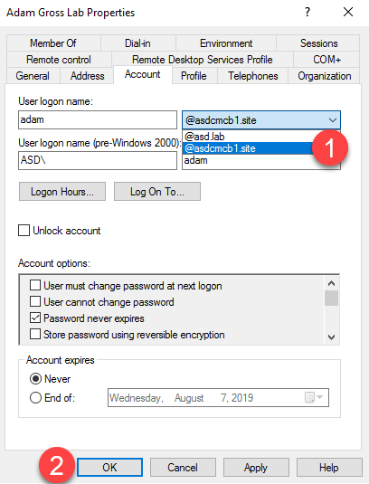
Task: Check User cannot change password
Action: (x=35, y=301)
